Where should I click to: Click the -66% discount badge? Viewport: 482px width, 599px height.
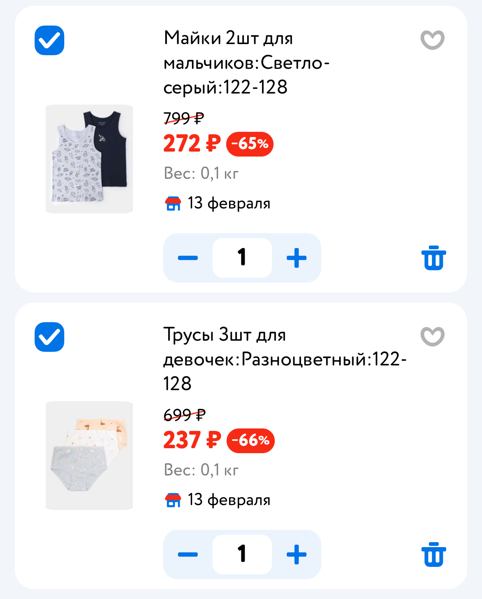[x=250, y=440]
